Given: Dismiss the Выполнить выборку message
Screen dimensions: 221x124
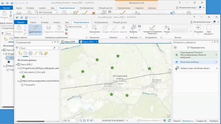Looking at the screenshot, I should click(217, 62).
